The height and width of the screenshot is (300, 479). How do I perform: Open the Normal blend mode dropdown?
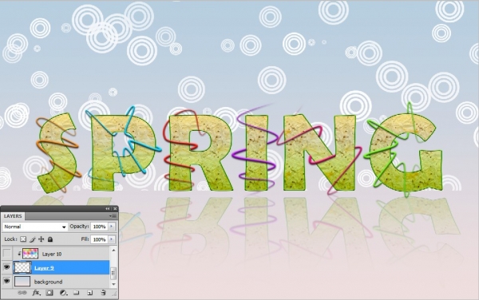[x=35, y=227]
